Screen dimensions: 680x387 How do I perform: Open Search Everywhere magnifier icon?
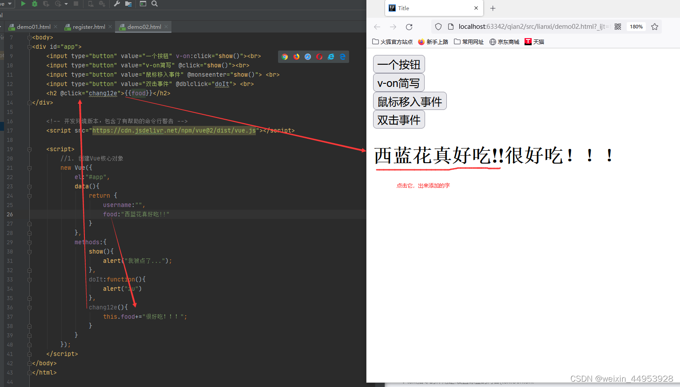(x=155, y=4)
